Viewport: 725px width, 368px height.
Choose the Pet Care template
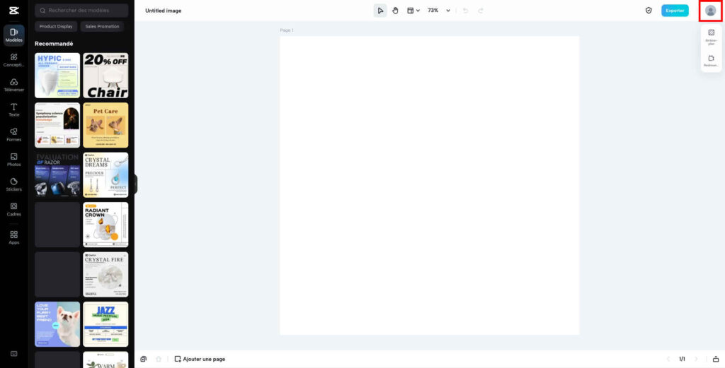pyautogui.click(x=105, y=125)
